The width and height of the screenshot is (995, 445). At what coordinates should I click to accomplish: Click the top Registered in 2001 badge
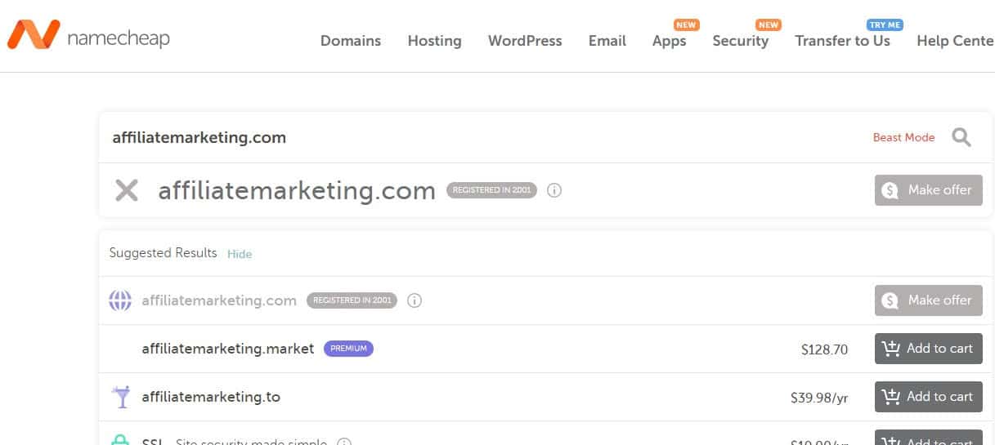[491, 190]
